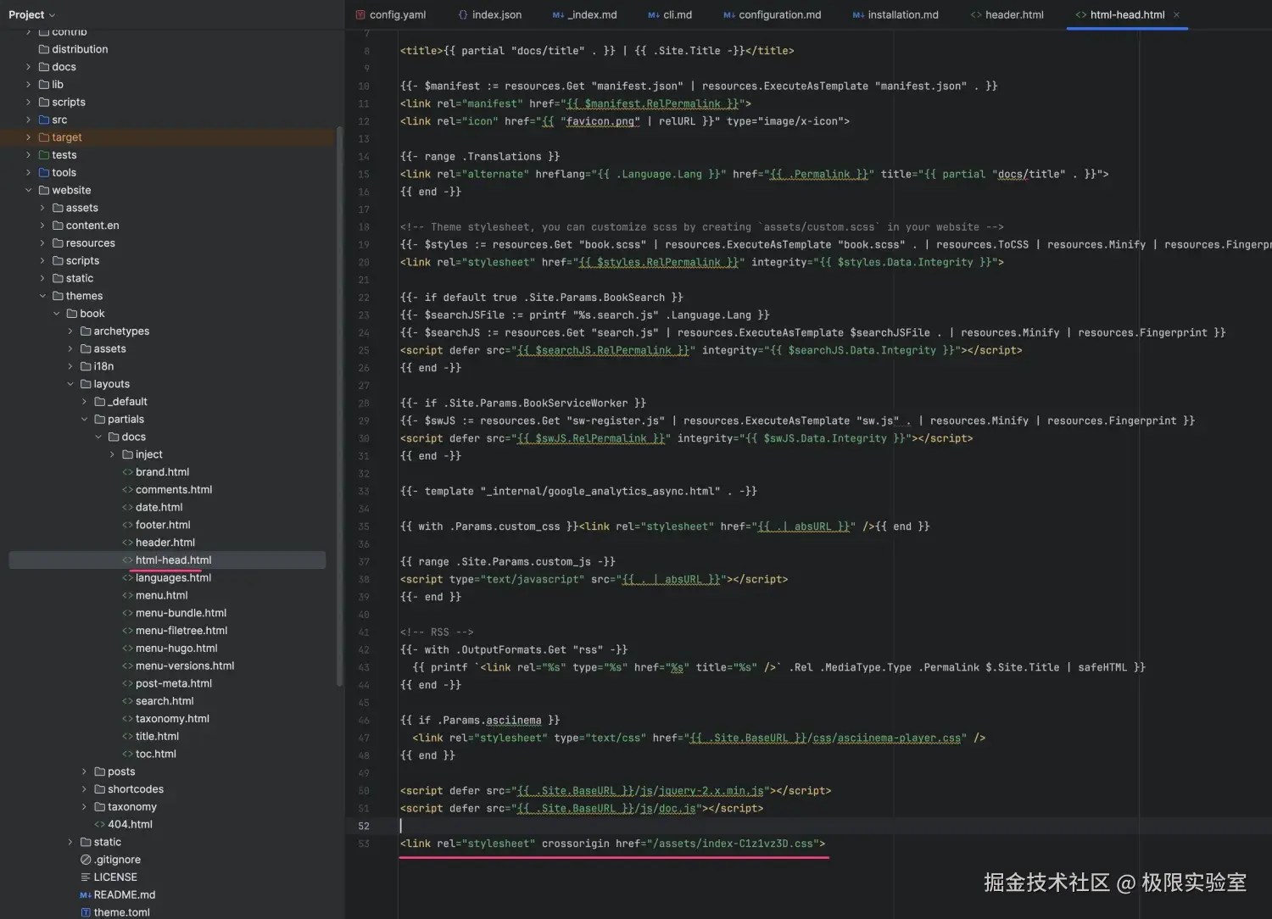Collapse the themes folder
Screen dimensions: 1272x919
pos(42,296)
